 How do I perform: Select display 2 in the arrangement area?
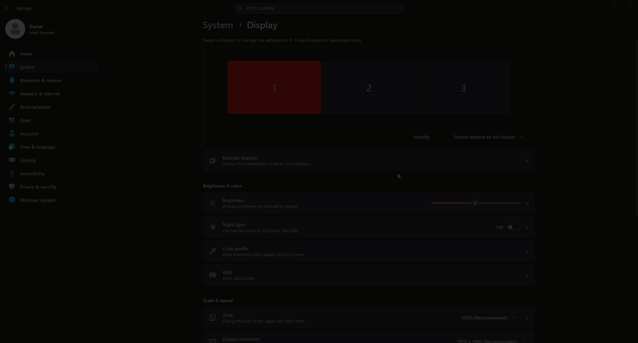369,87
